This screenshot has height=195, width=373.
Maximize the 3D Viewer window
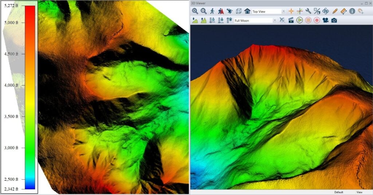pyautogui.click(x=366, y=3)
